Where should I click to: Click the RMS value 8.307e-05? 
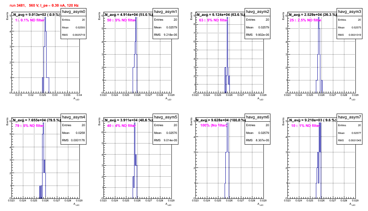[262, 140]
